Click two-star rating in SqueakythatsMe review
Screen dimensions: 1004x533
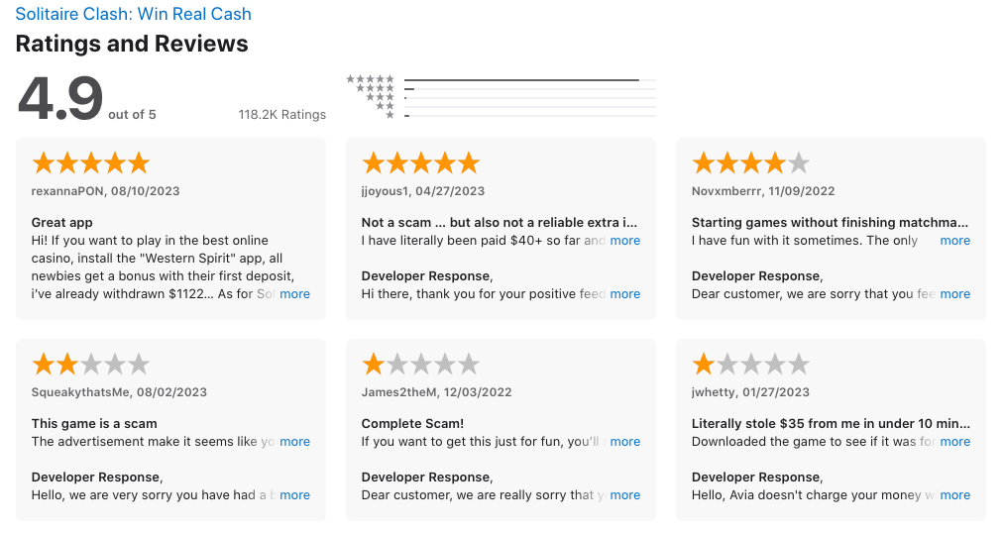[x=91, y=365]
